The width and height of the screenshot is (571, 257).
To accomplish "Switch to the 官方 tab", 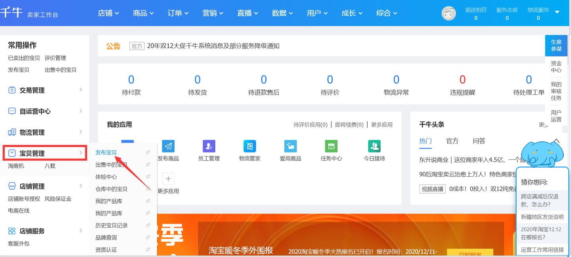I will coord(452,141).
